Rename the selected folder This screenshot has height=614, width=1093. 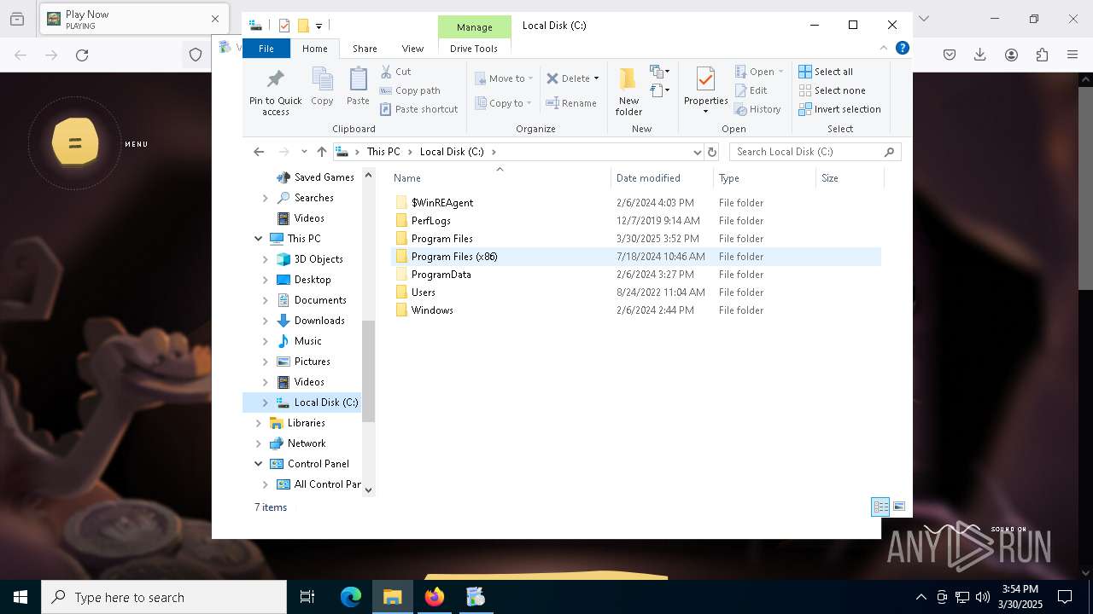[x=571, y=103]
